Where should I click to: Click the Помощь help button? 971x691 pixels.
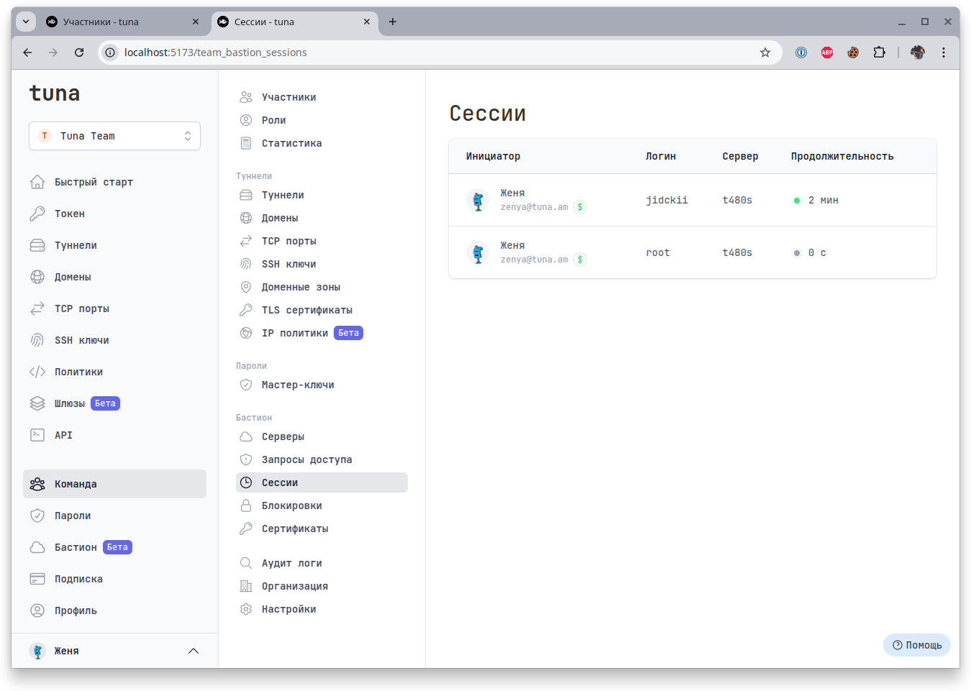(916, 645)
